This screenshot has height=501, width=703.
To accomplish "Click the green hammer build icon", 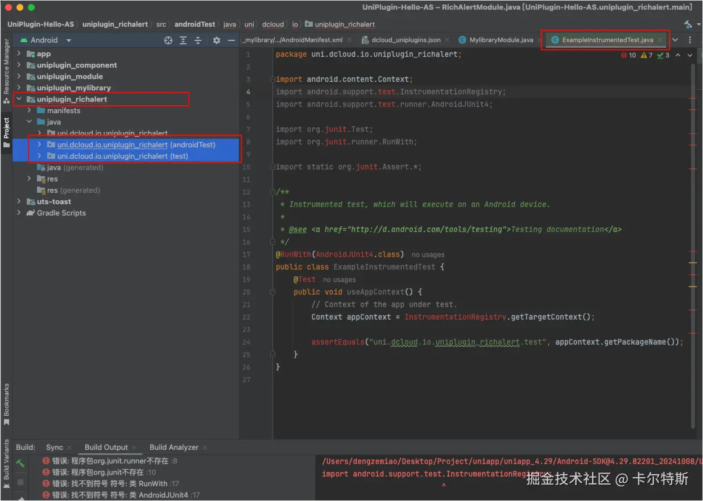I will tap(20, 464).
